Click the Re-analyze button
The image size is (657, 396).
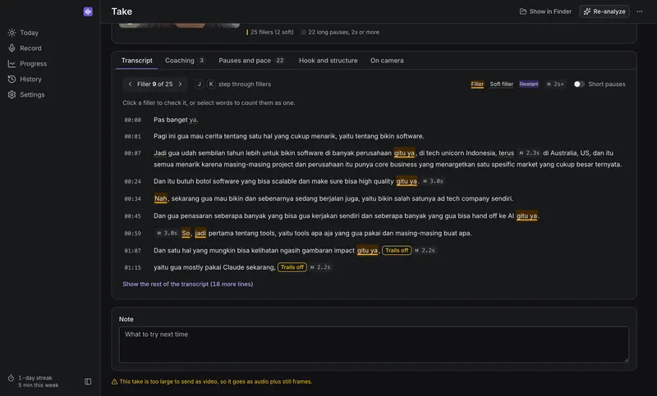coord(604,11)
